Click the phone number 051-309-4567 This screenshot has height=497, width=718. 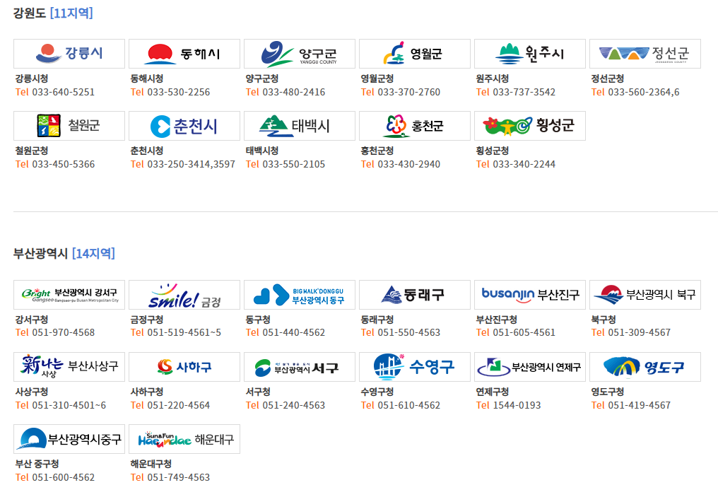tap(640, 332)
